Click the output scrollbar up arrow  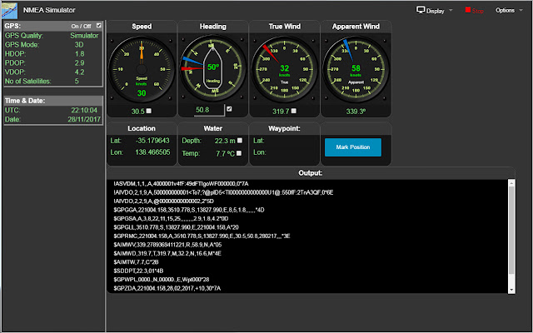[511, 183]
